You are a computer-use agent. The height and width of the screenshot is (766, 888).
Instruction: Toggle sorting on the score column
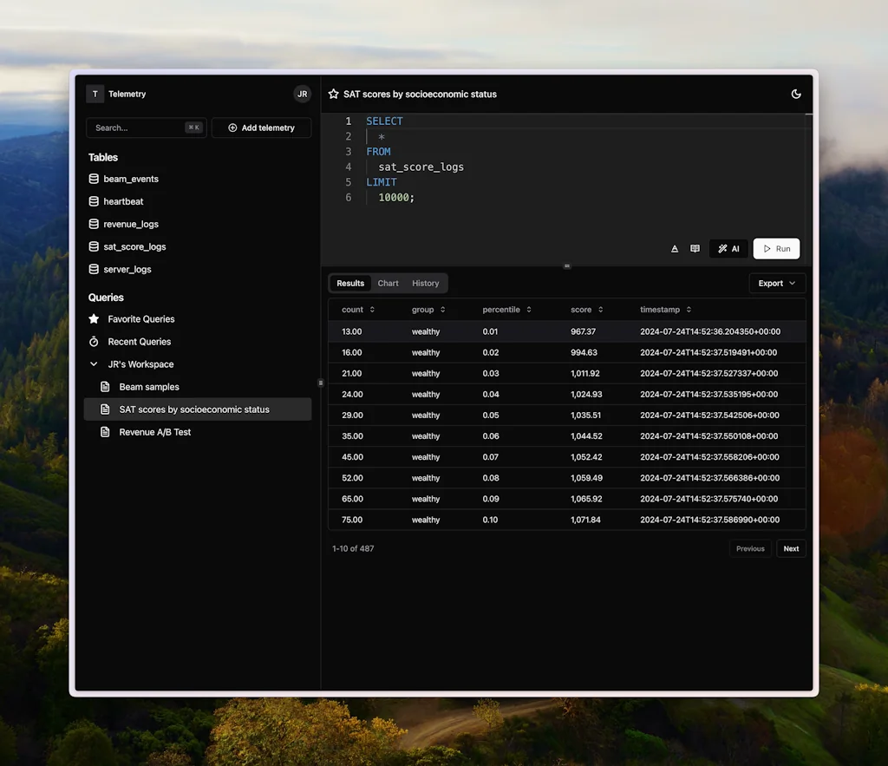600,310
